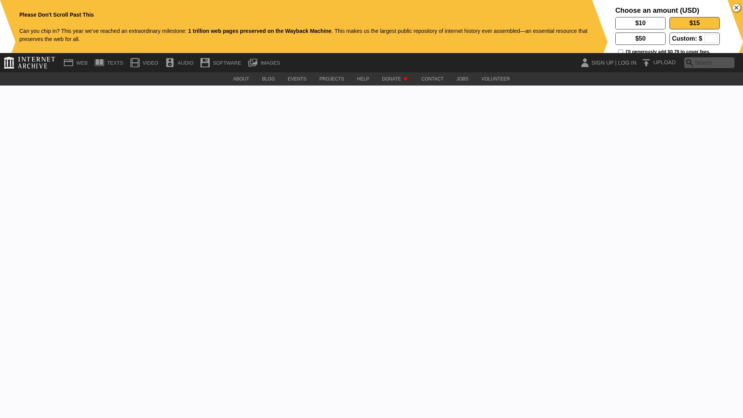Open the Jobs menu item
Screen dimensions: 743x418
click(462, 79)
